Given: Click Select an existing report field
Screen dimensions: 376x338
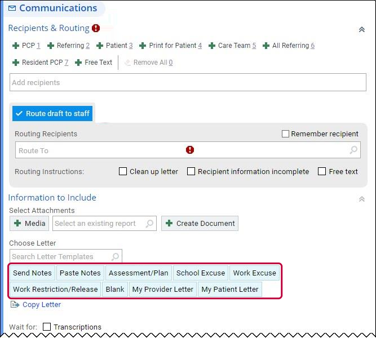Looking at the screenshot, I should (104, 224).
